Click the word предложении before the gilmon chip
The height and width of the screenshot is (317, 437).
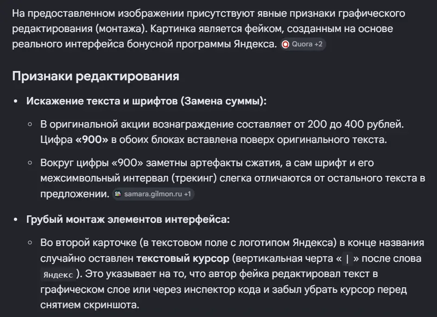tap(75, 194)
